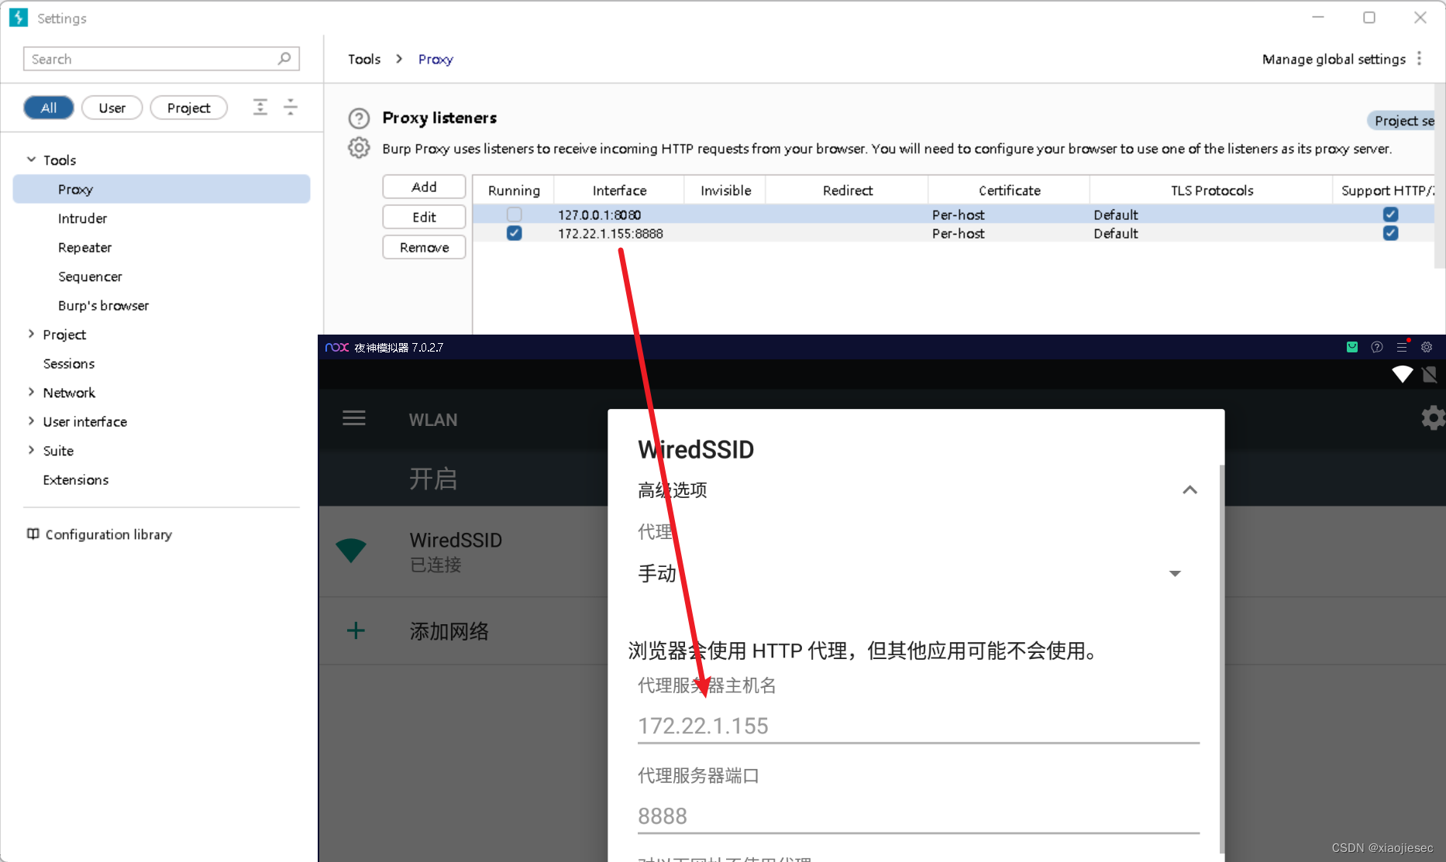
Task: Open the Proxy listeners help question icon
Action: pos(359,118)
